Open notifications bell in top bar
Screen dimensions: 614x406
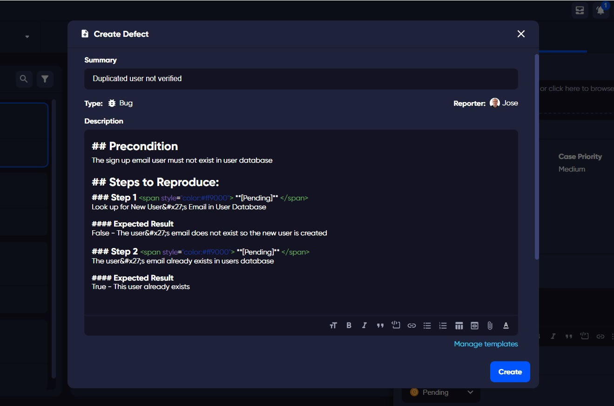(601, 10)
